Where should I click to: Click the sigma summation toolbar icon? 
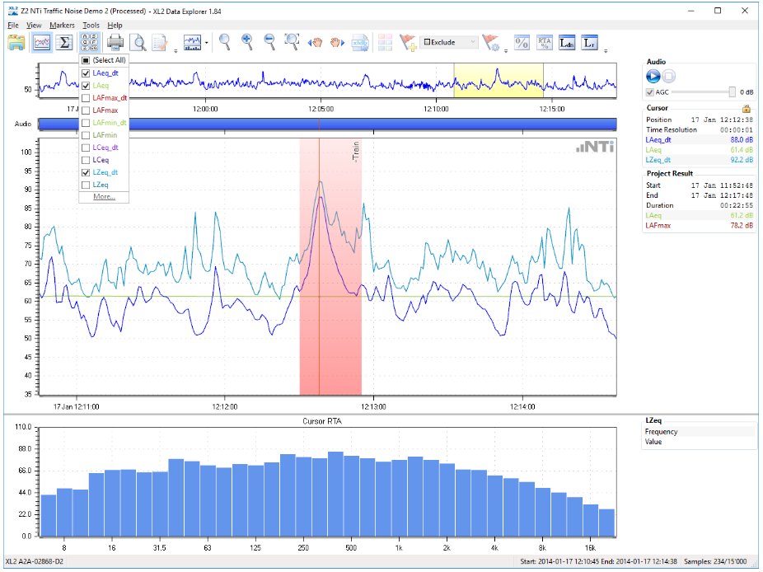coord(65,42)
